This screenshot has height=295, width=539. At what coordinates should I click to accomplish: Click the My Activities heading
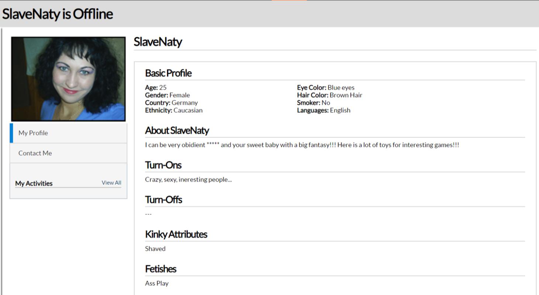point(34,183)
